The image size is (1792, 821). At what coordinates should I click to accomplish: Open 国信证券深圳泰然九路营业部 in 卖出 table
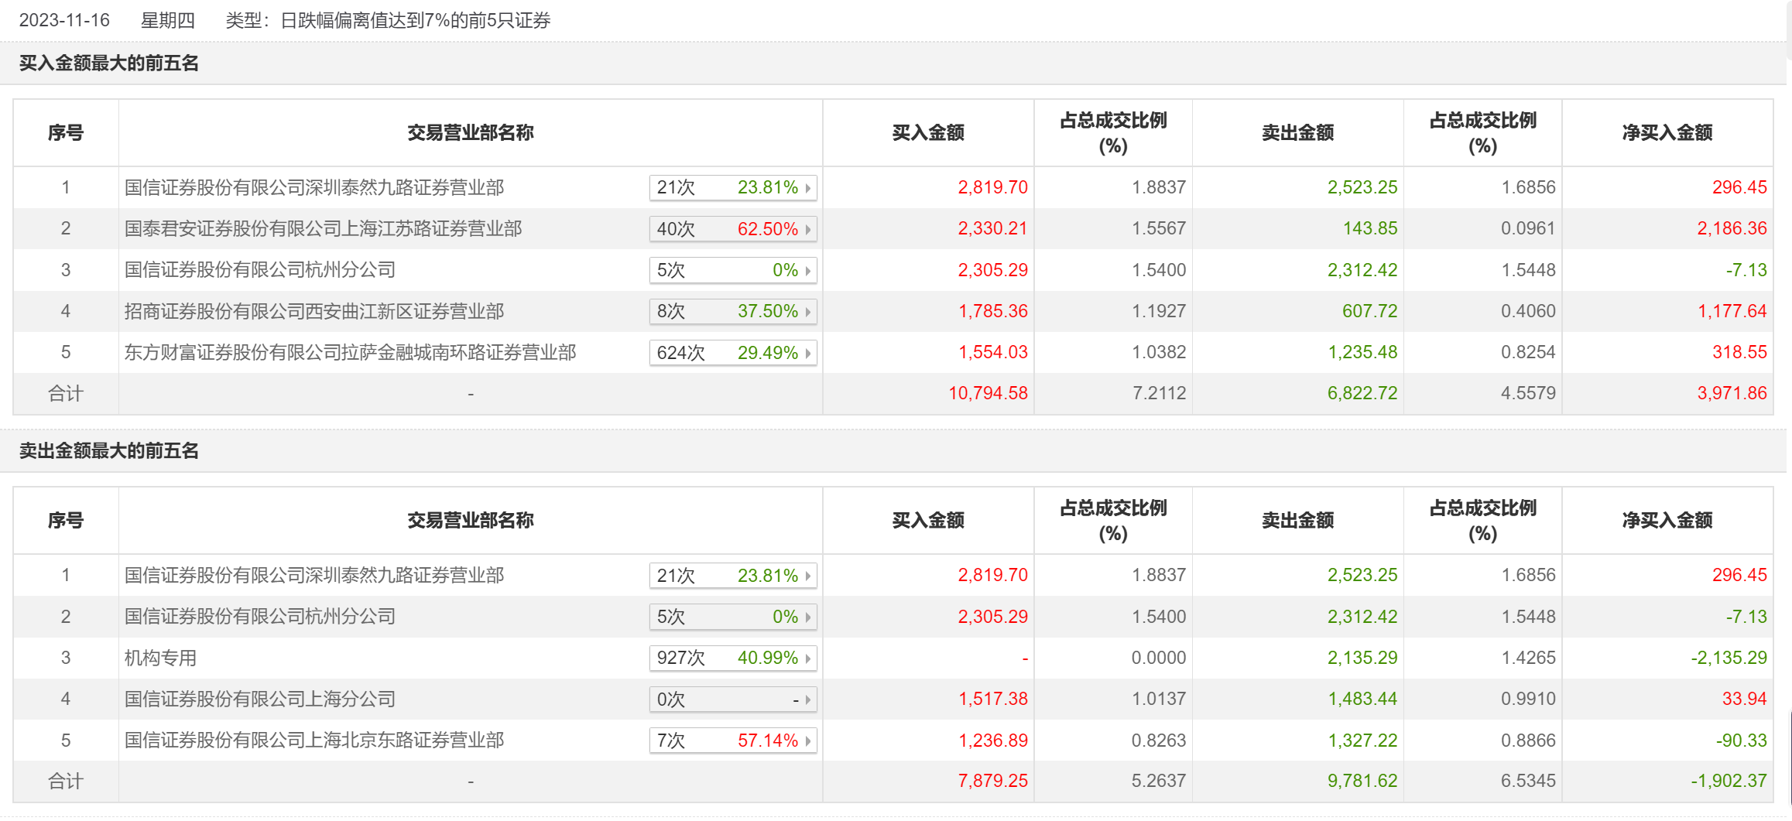(314, 576)
